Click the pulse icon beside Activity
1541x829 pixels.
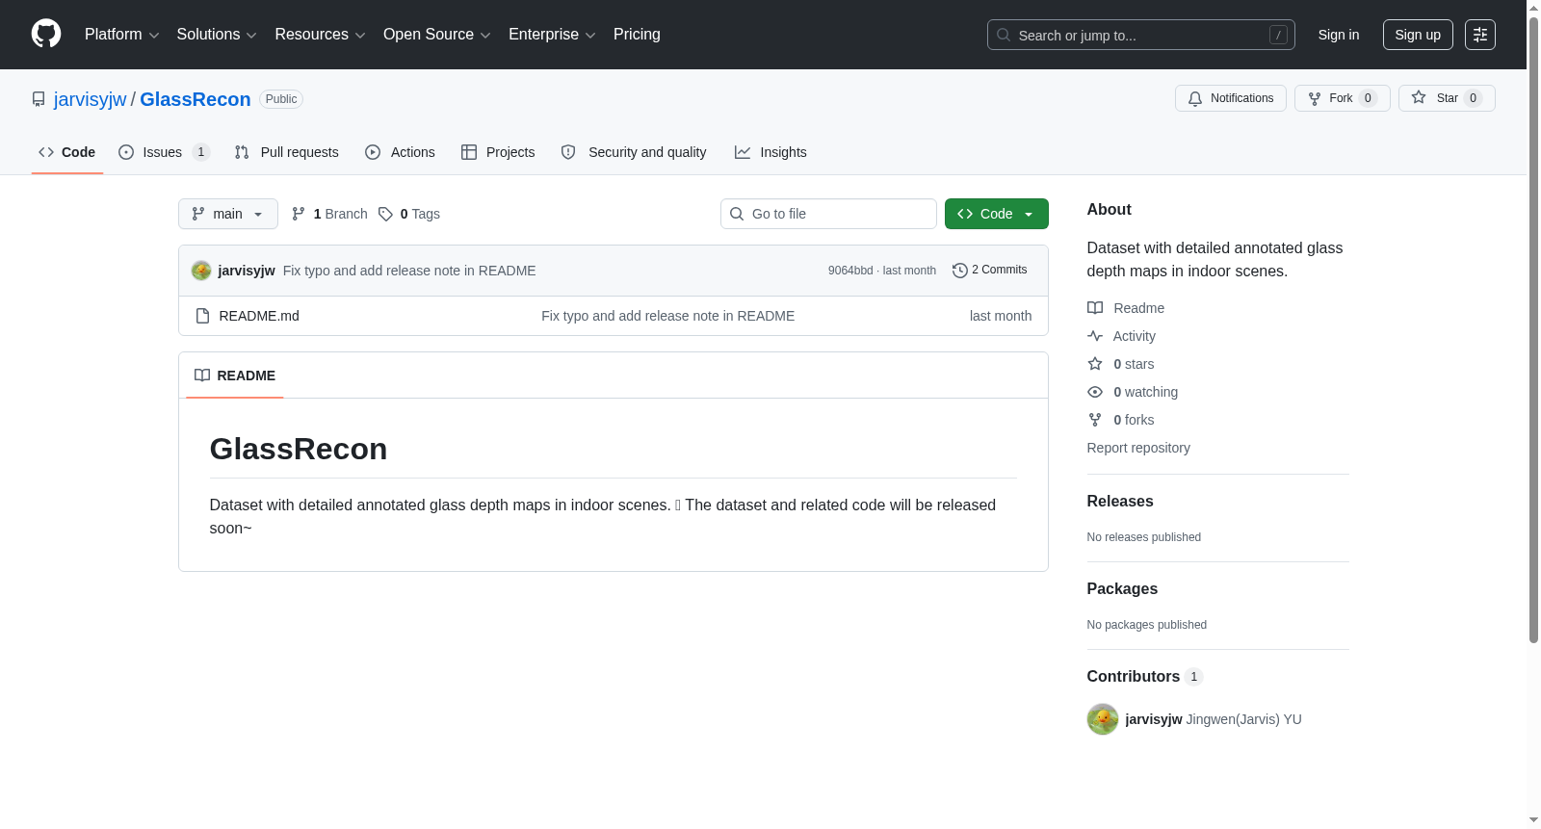coord(1095,336)
